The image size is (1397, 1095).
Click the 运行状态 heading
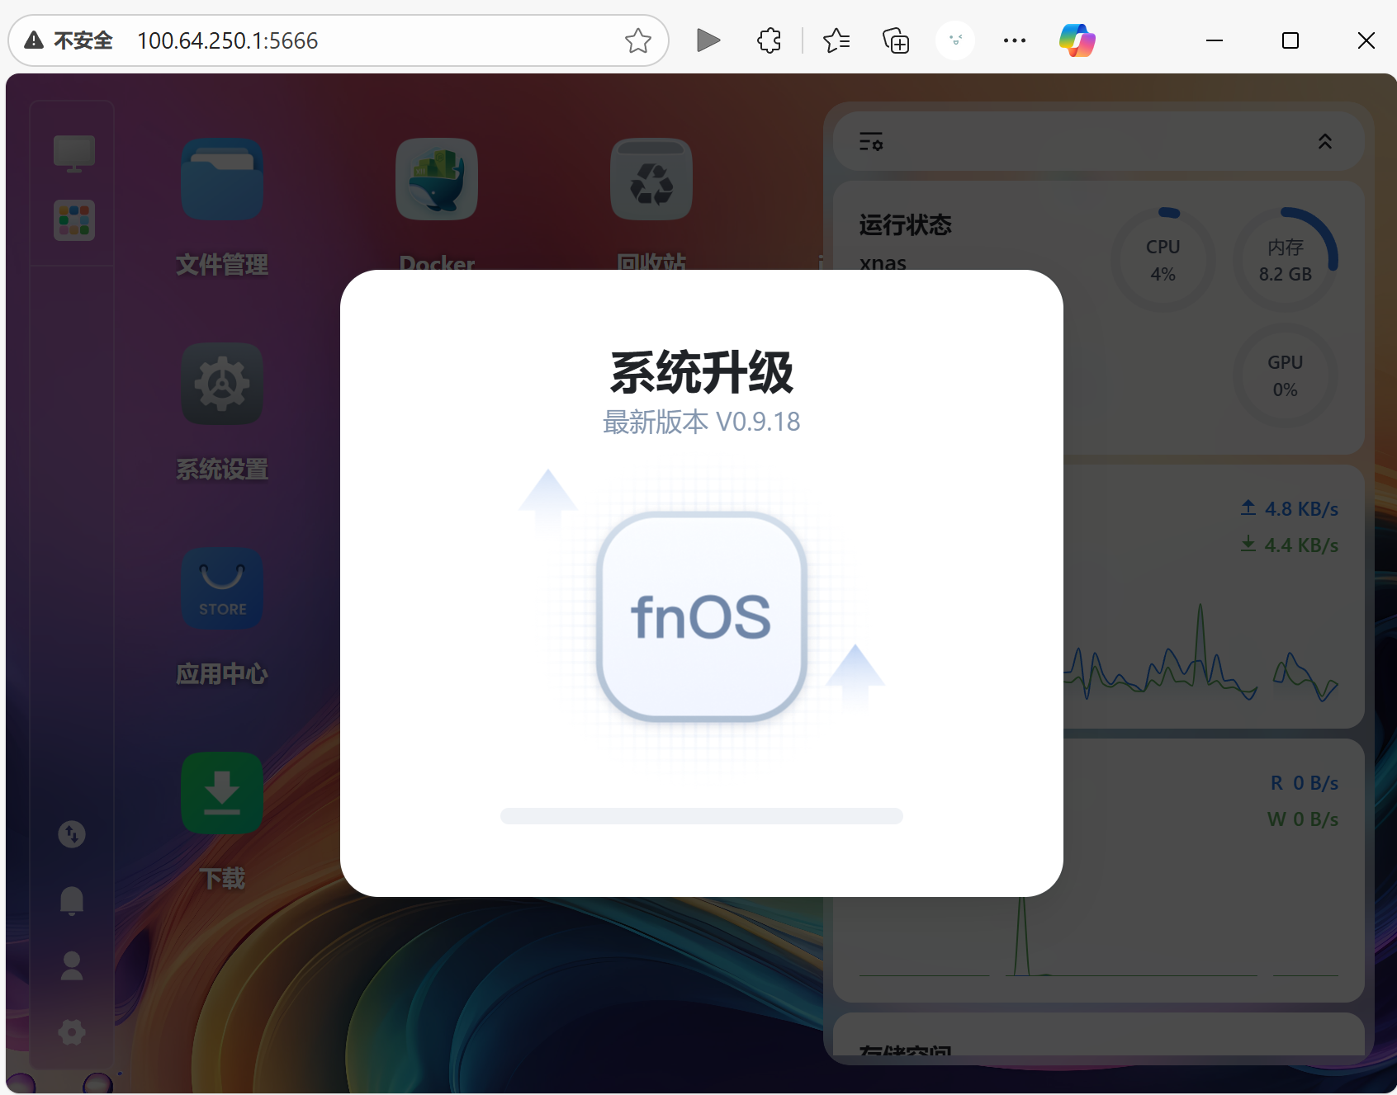[x=905, y=224]
